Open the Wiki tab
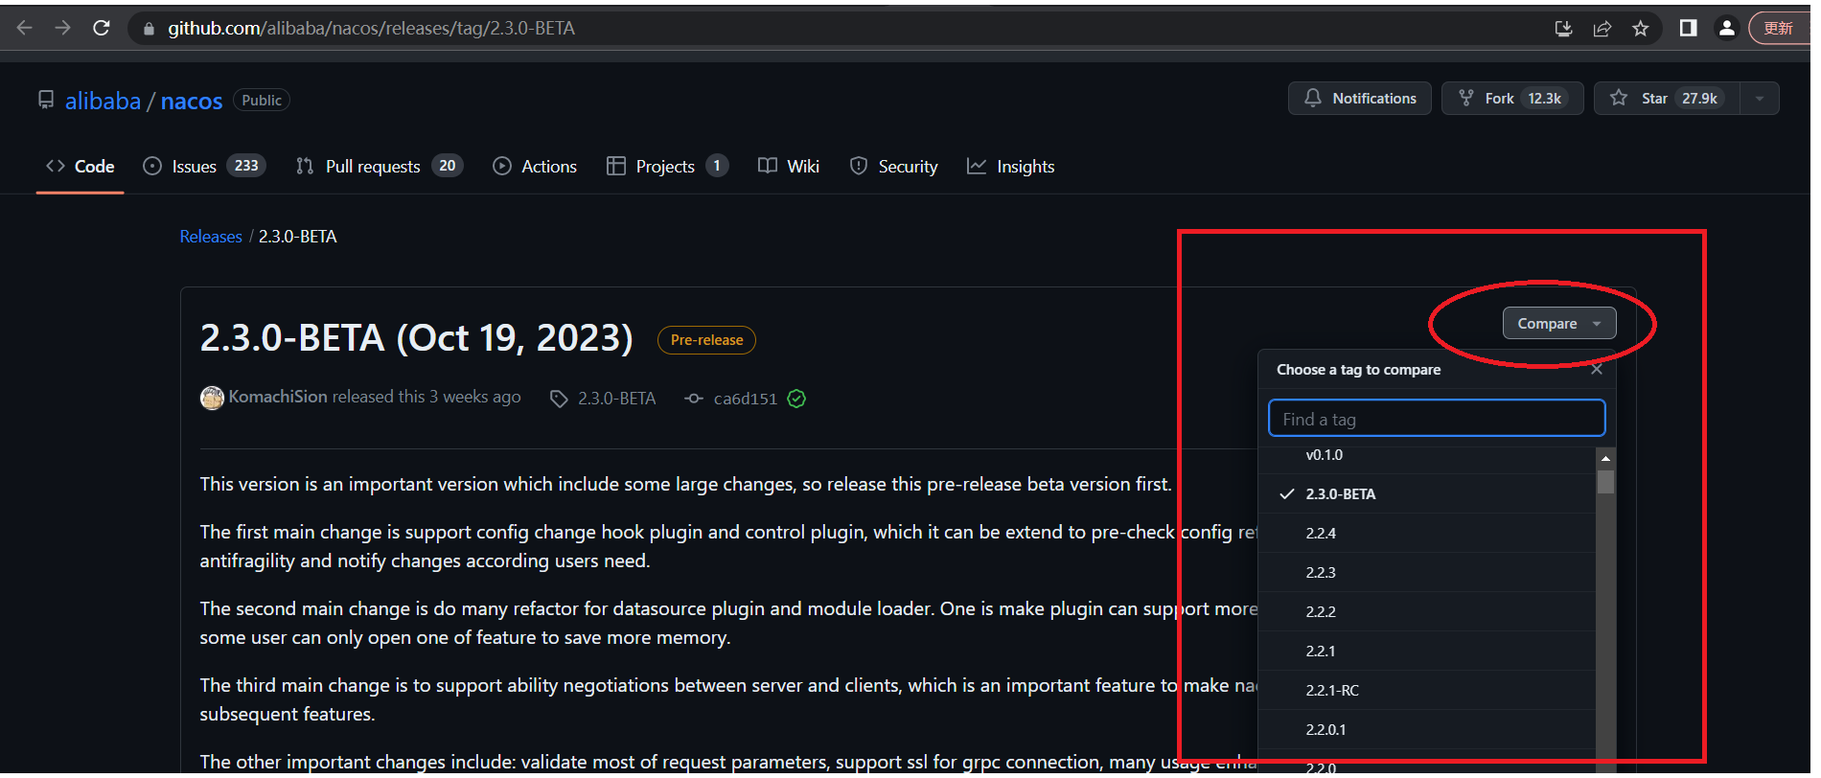 [x=789, y=166]
